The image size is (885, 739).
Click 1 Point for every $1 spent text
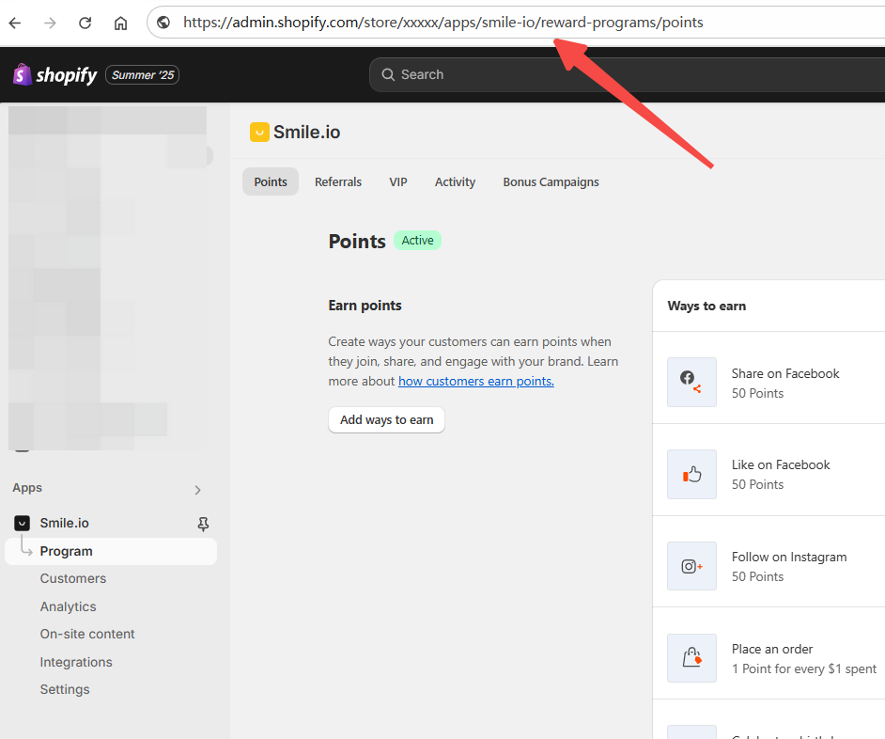(803, 668)
